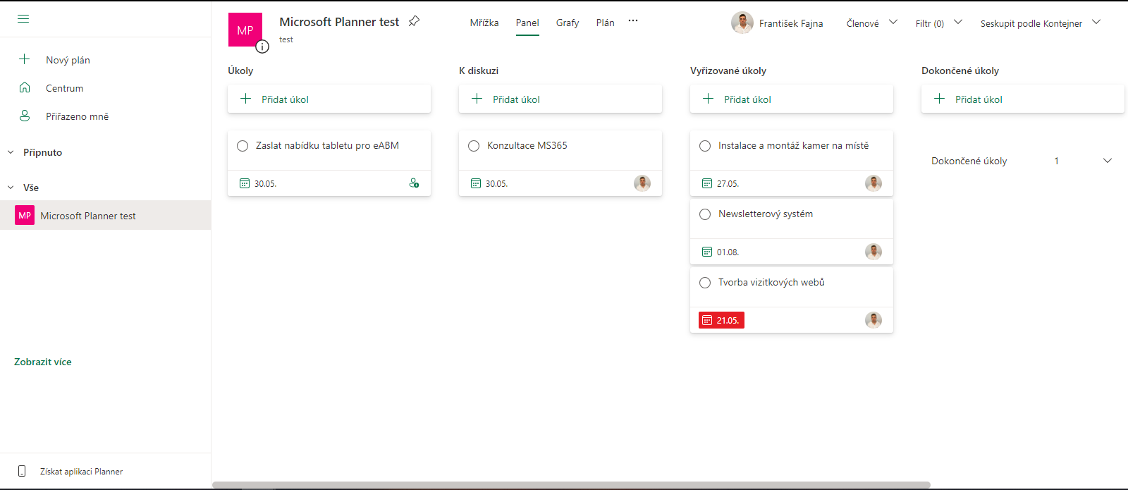Mark Zaslat nabídku tabletu pro eABM complete
Image resolution: width=1128 pixels, height=490 pixels.
[x=243, y=146]
